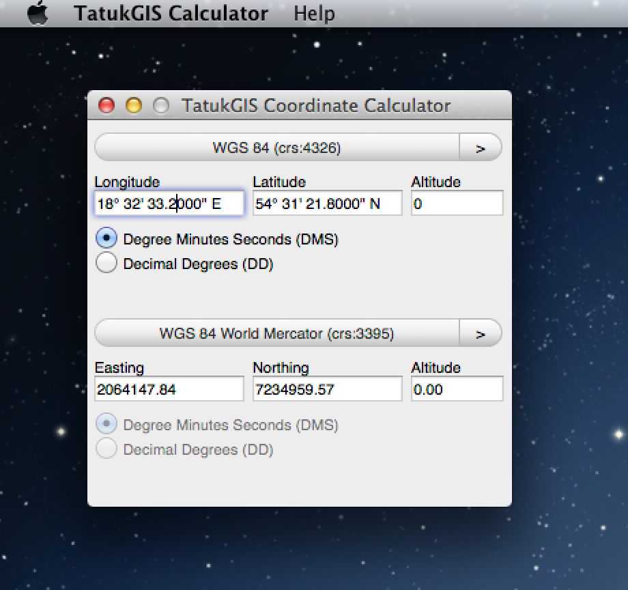Image resolution: width=628 pixels, height=590 pixels.
Task: Click the Latitude input field
Action: 327,203
